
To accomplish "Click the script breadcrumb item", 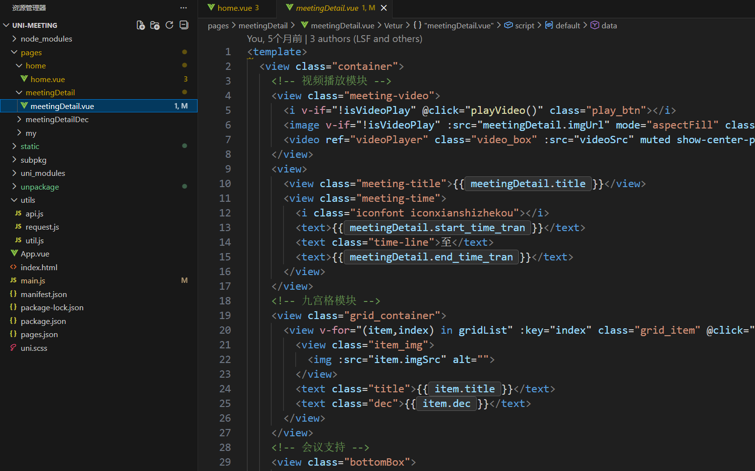I will [x=524, y=25].
